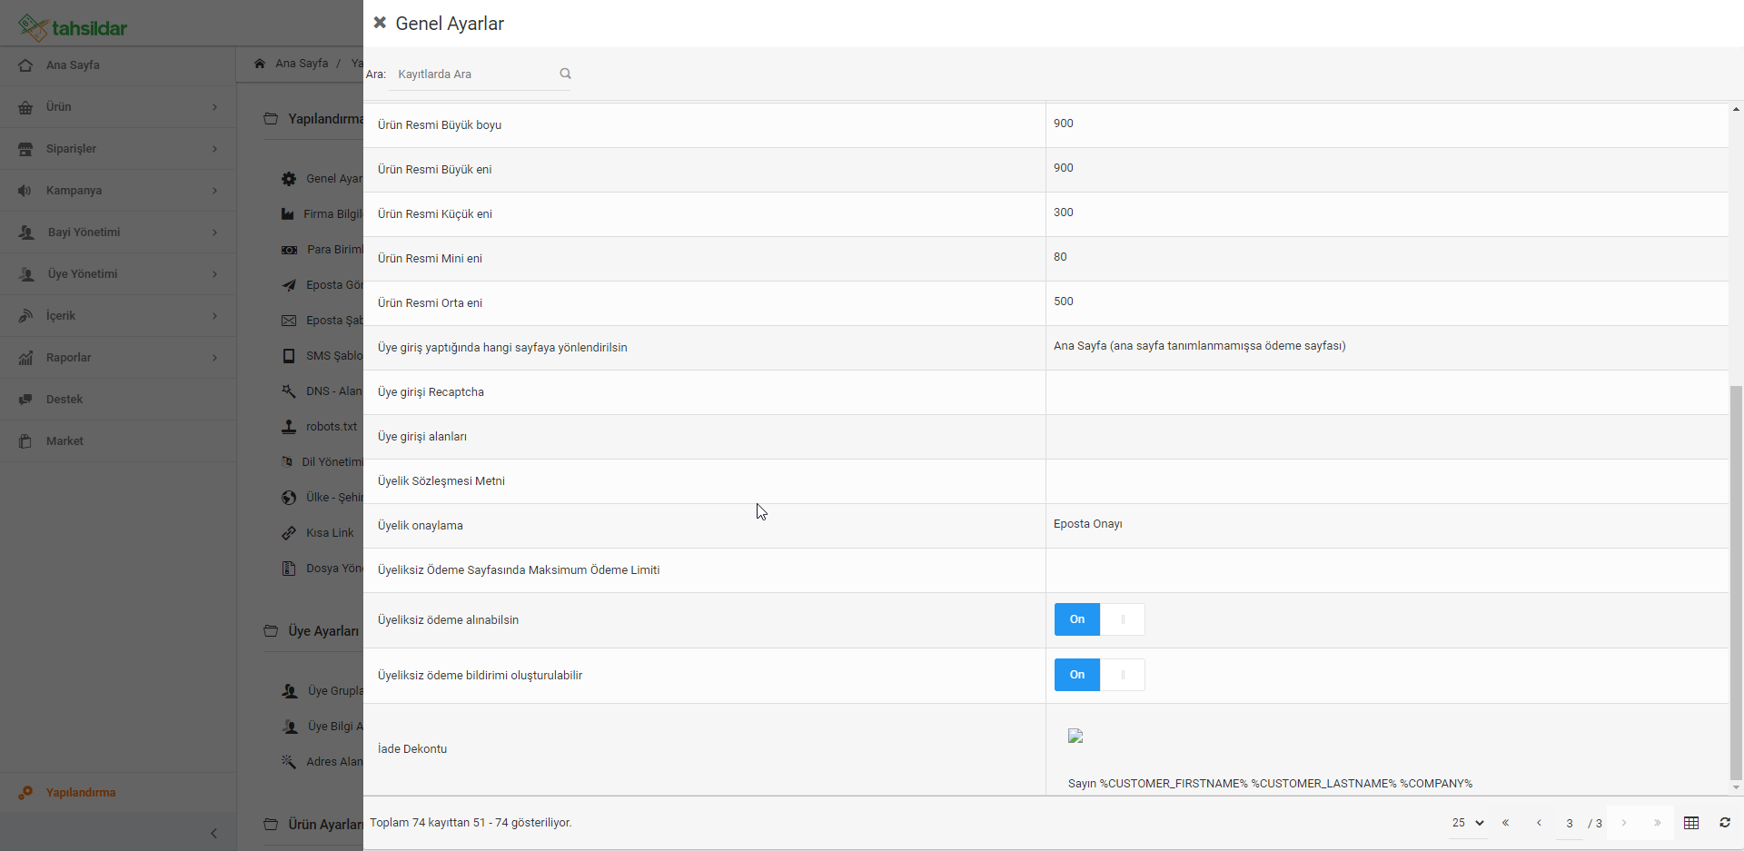This screenshot has width=1744, height=851.
Task: Click the Eposta Onayı value cell
Action: point(1387,525)
